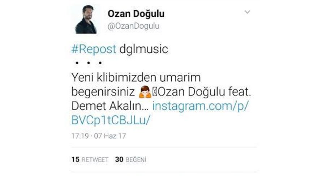Screen dimensions: 318x176
Task: View the 15 retweet count number
Action: [75, 159]
